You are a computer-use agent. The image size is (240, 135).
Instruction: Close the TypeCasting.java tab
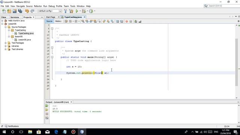pyautogui.click(x=84, y=17)
